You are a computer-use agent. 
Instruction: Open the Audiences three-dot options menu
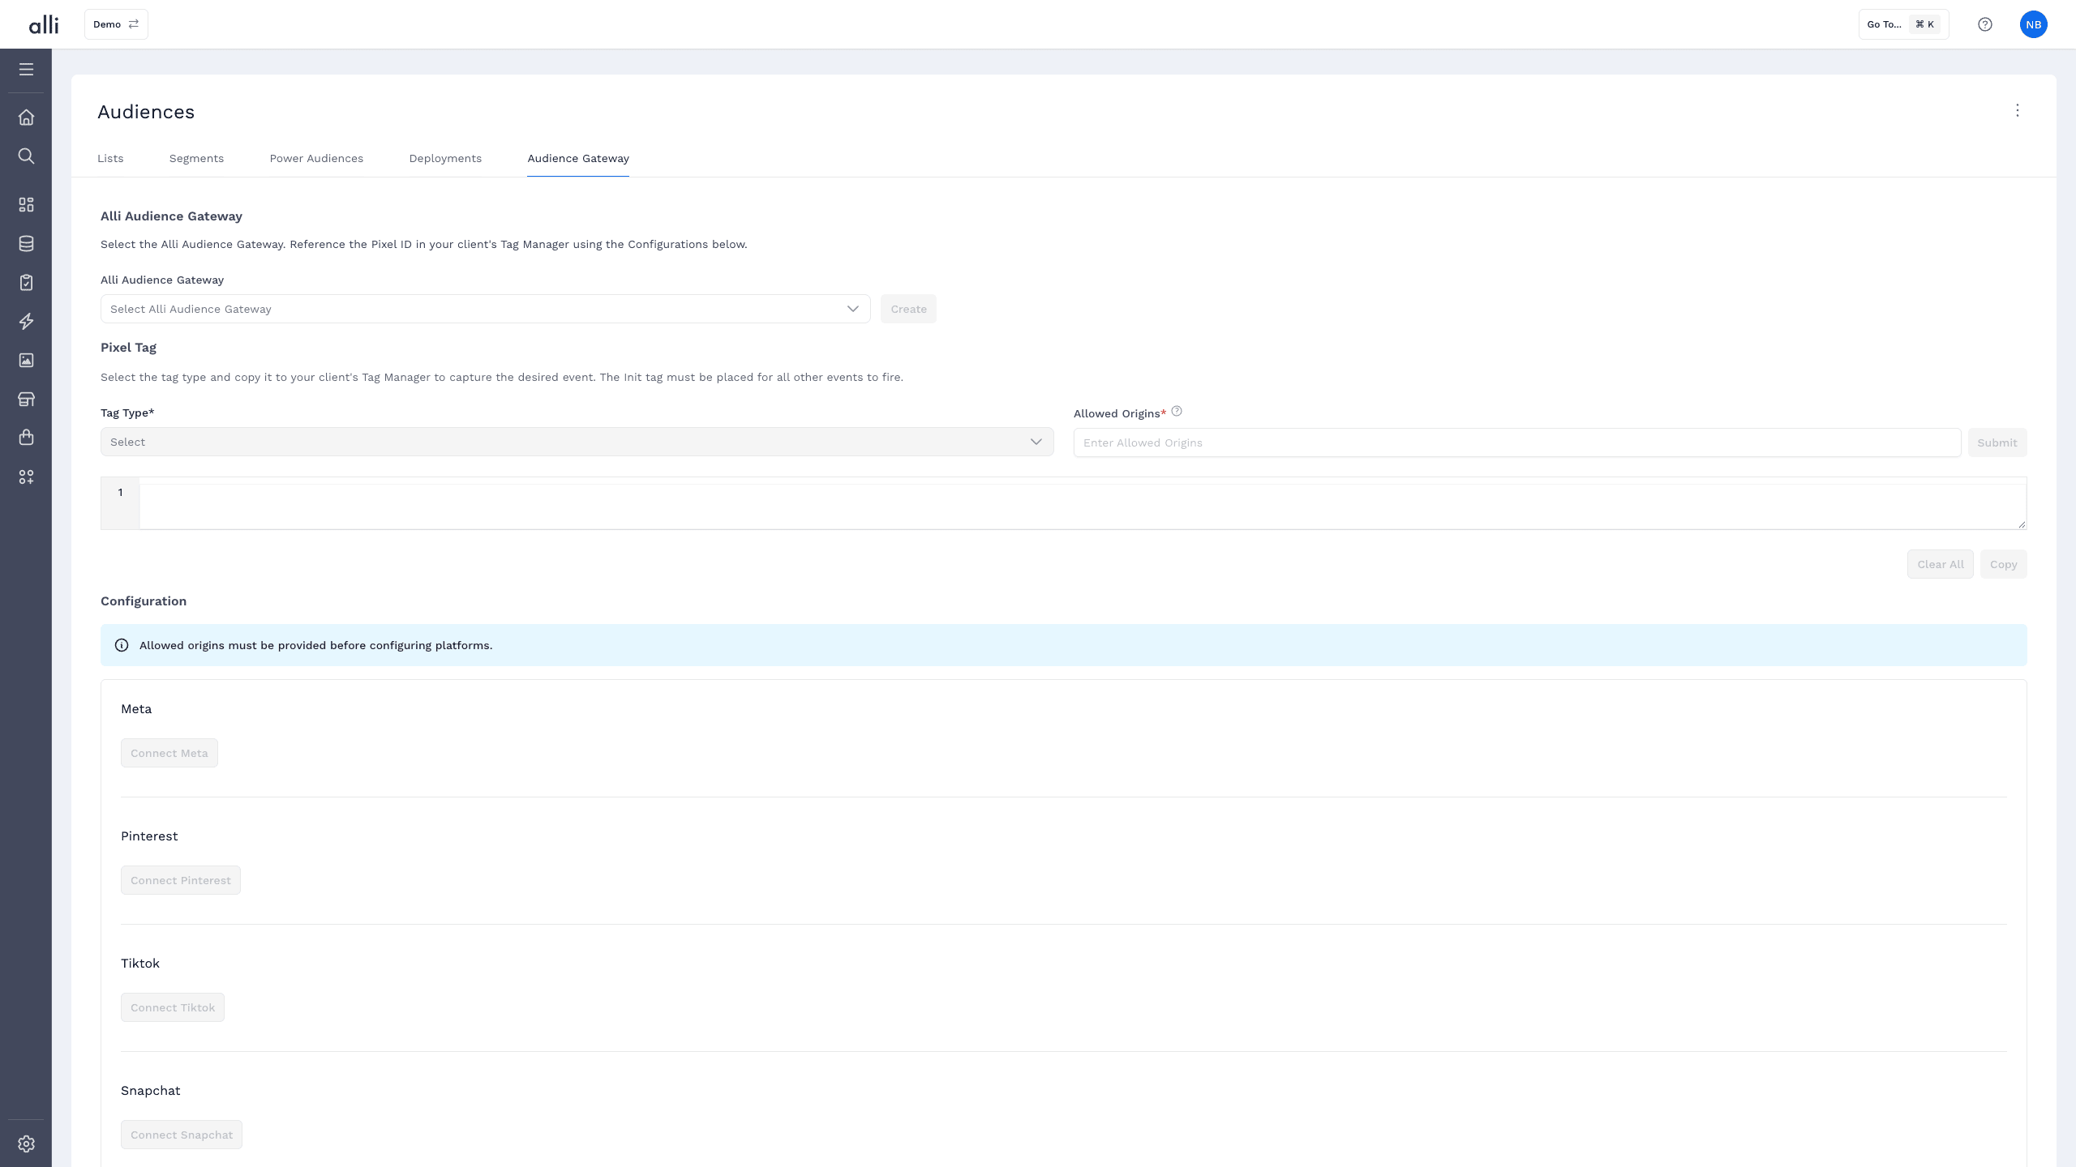pos(2018,110)
